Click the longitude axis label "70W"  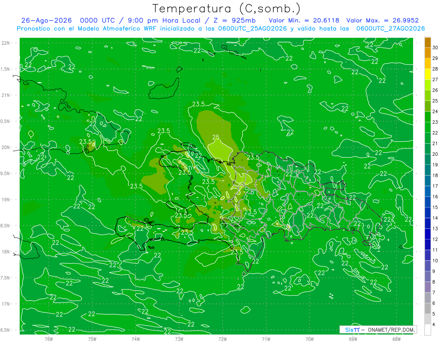[x=310, y=339]
